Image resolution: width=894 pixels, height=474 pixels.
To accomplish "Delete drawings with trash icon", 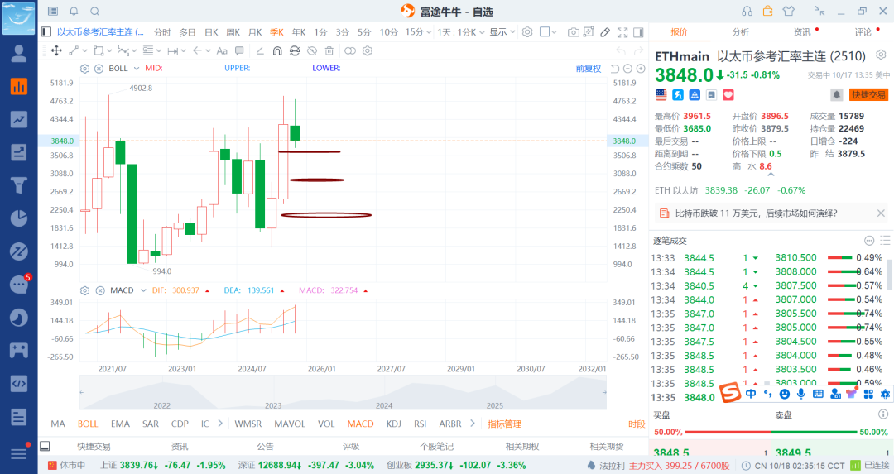I will pos(329,50).
